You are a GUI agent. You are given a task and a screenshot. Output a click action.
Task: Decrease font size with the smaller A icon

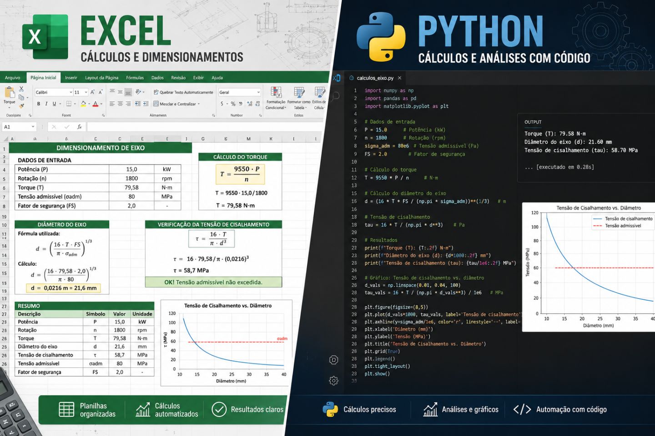(101, 92)
